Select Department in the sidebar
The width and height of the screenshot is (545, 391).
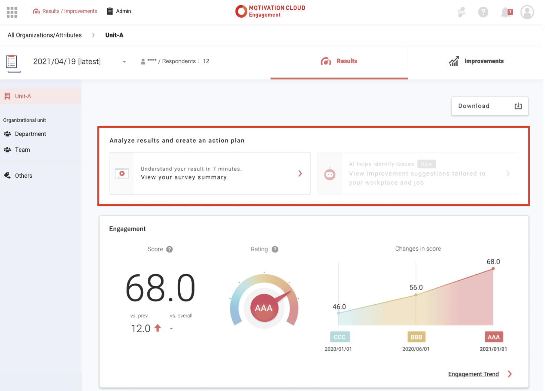pyautogui.click(x=30, y=134)
